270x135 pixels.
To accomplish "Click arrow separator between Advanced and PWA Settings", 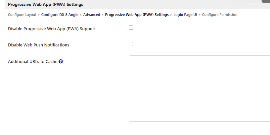I will coord(103,15).
